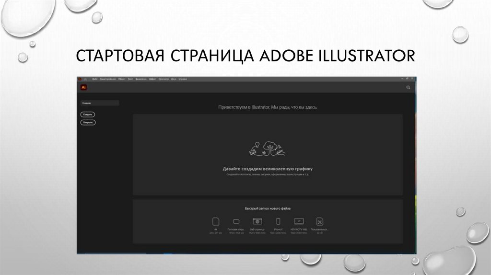Screen dimensions: 491x275
Task: Open the Справка menu
Action: [183, 79]
